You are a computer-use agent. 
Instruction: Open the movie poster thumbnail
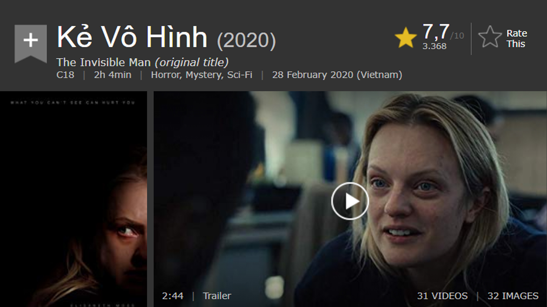click(74, 199)
